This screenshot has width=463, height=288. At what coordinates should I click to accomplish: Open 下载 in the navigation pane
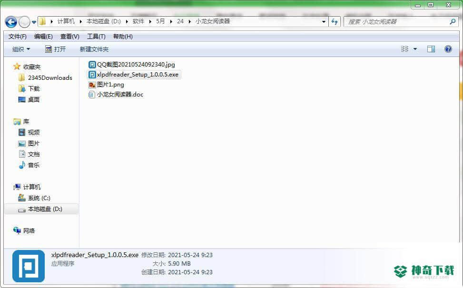34,89
